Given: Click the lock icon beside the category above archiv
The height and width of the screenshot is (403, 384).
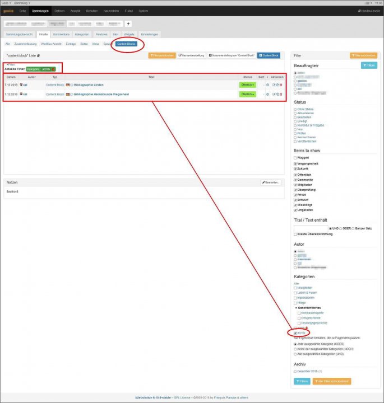Looking at the screenshot, I should (x=307, y=327).
